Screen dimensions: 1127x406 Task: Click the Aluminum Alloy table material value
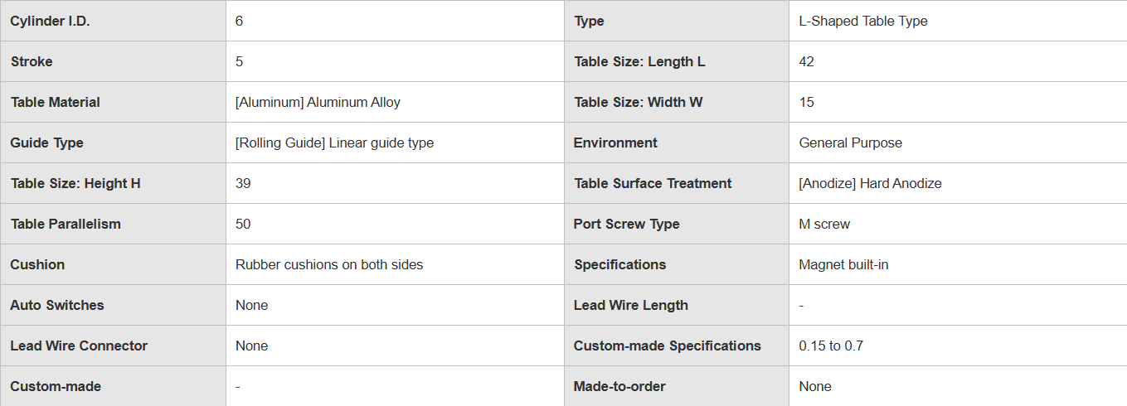[x=318, y=102]
